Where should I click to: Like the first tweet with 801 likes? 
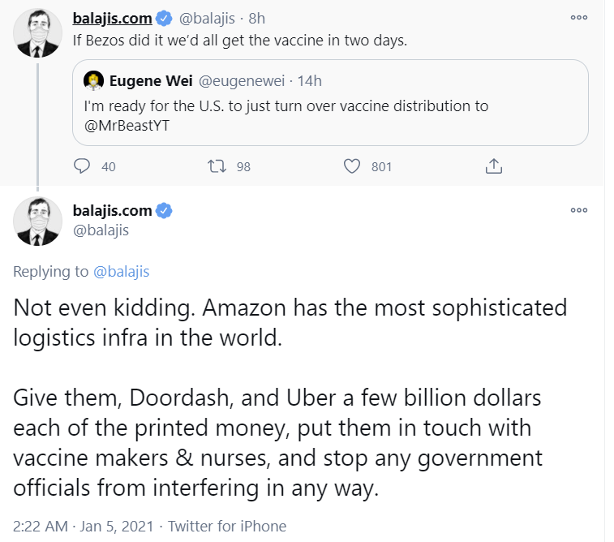[351, 166]
